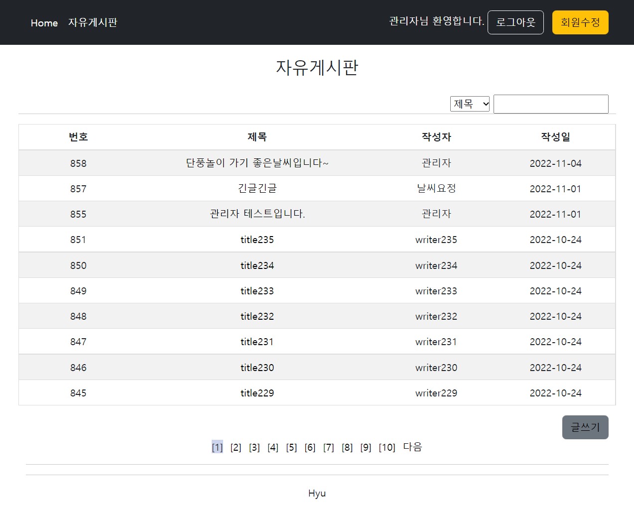
Task: Click the 회원수정 button
Action: click(x=580, y=22)
